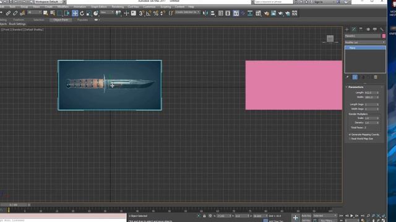Activate the Select and Scale tool
Image resolution: width=396 pixels, height=222 pixels.
click(x=89, y=13)
